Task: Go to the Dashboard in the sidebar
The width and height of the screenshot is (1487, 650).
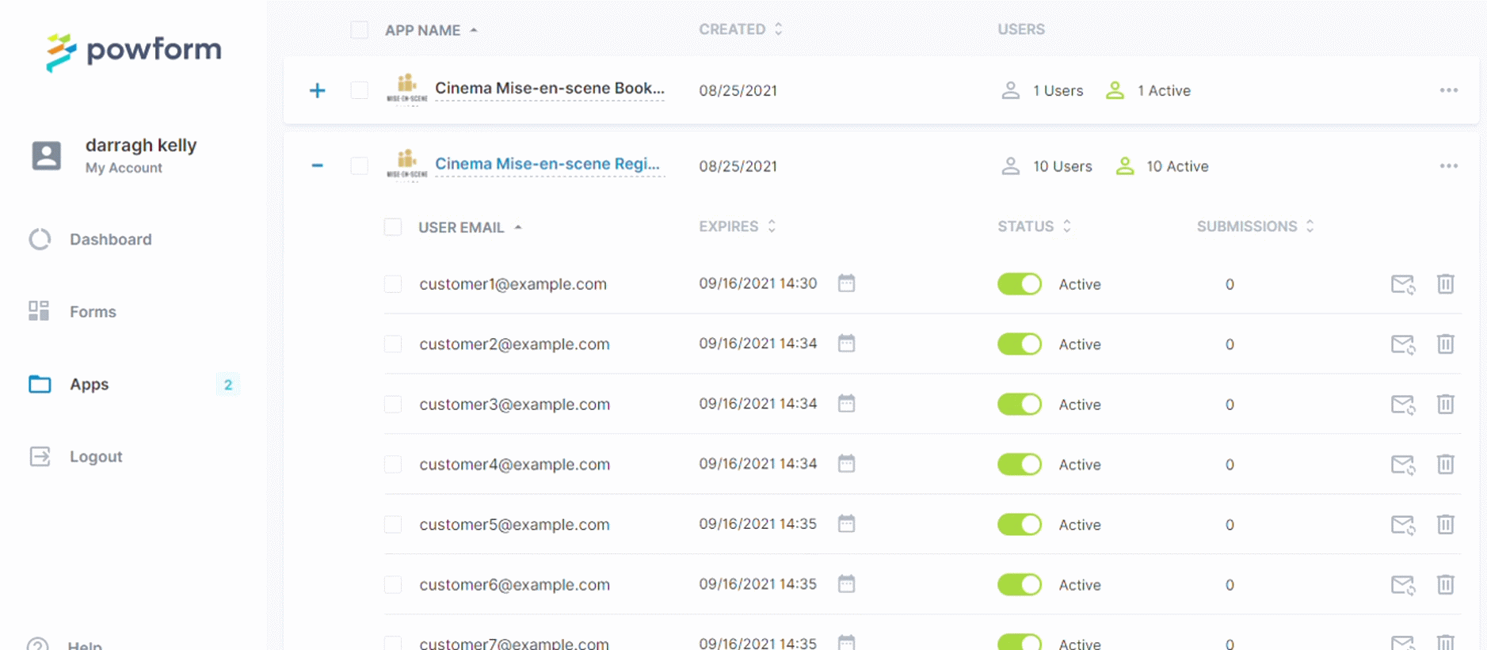Action: tap(90, 239)
